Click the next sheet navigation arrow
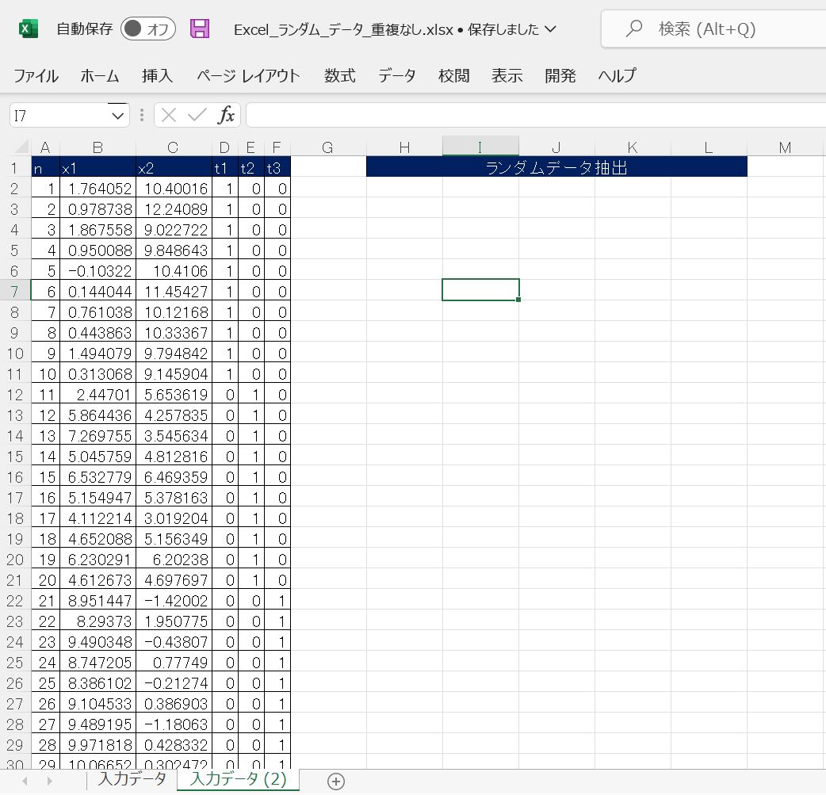The width and height of the screenshot is (826, 795). pos(49,781)
